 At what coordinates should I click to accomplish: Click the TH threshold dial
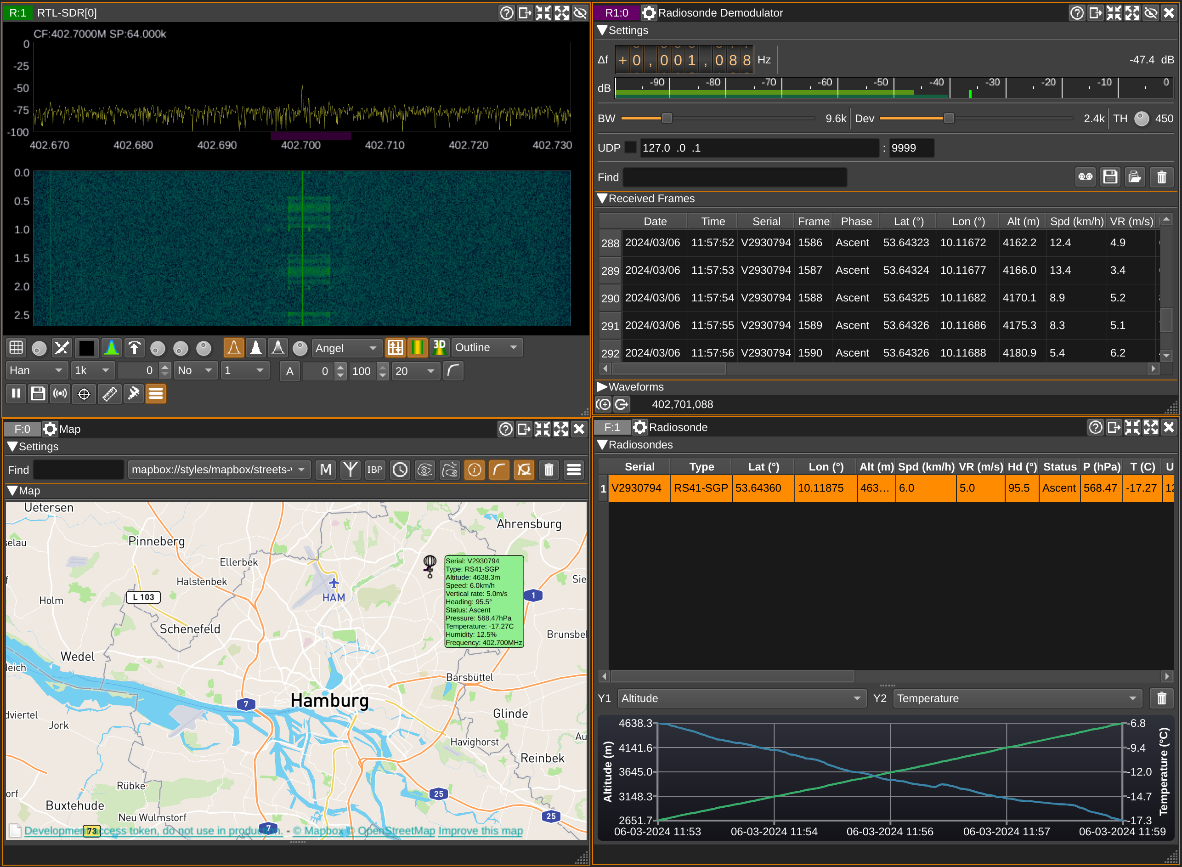click(x=1141, y=118)
